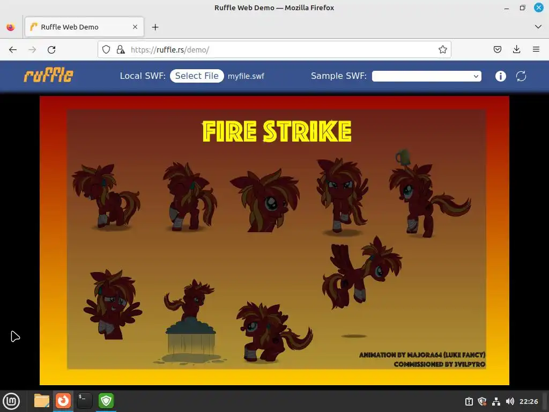Click the 22:26 clock
The image size is (549, 412).
pos(529,401)
